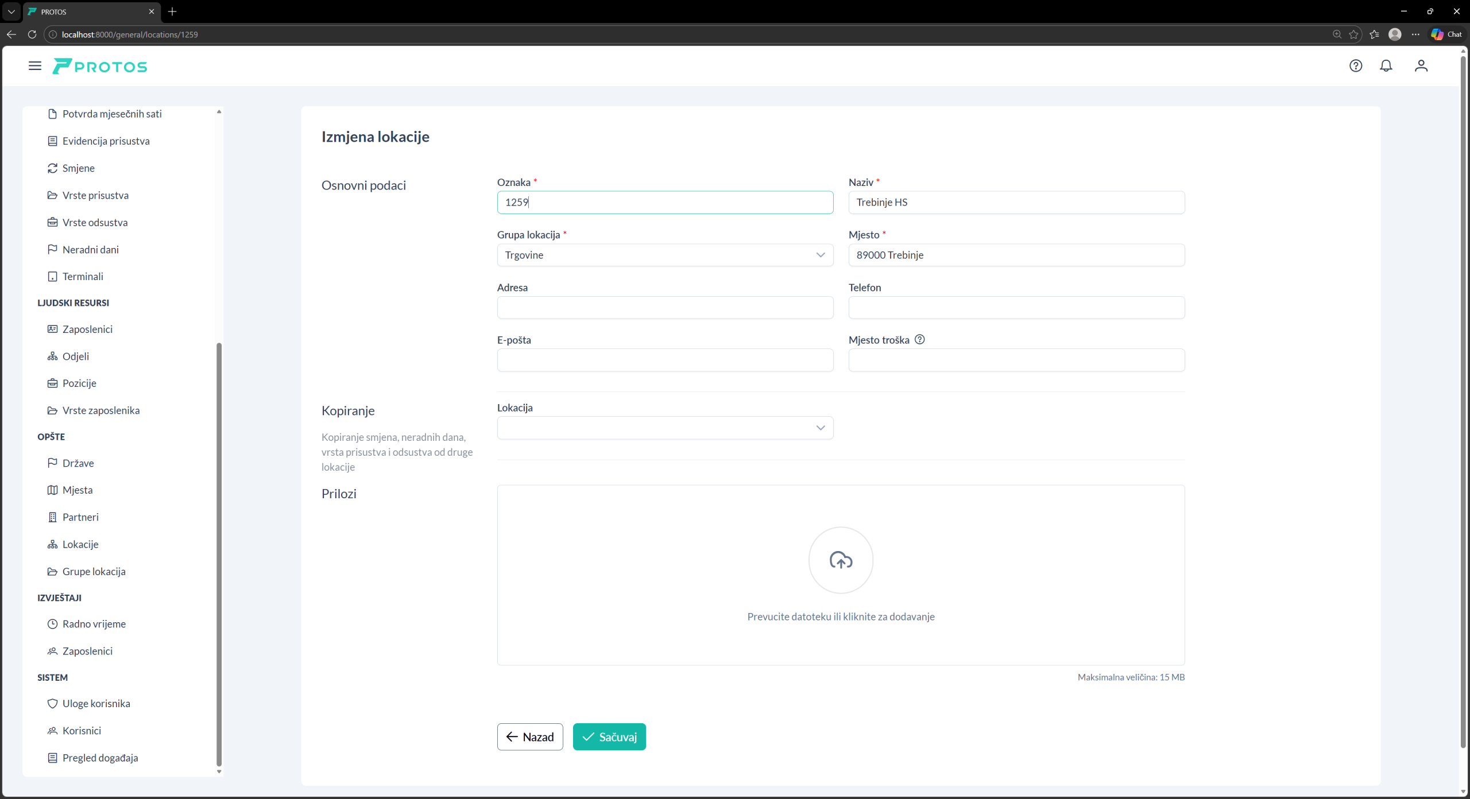The width and height of the screenshot is (1470, 799).
Task: Click the PROTOS logo
Action: (x=100, y=67)
